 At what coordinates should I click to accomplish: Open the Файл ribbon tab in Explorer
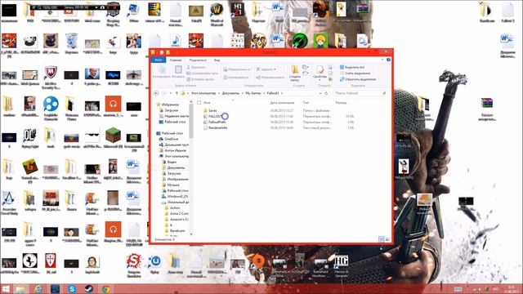click(x=159, y=60)
